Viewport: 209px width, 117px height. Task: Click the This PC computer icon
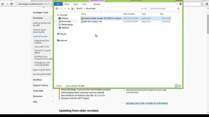pos(58,34)
